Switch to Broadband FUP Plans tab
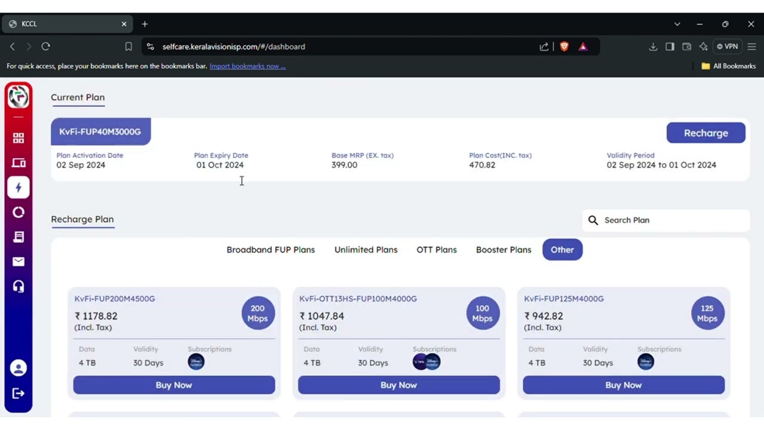764x430 pixels. (270, 250)
